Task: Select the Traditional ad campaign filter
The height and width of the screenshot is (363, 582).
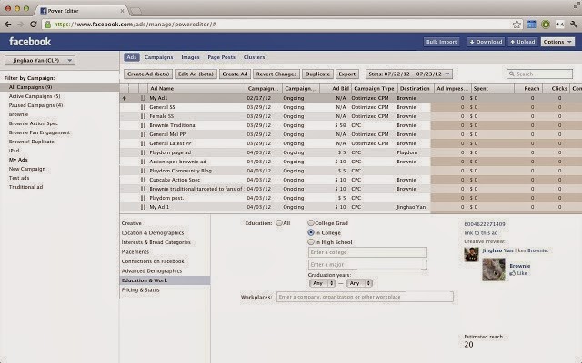Action: tap(25, 187)
